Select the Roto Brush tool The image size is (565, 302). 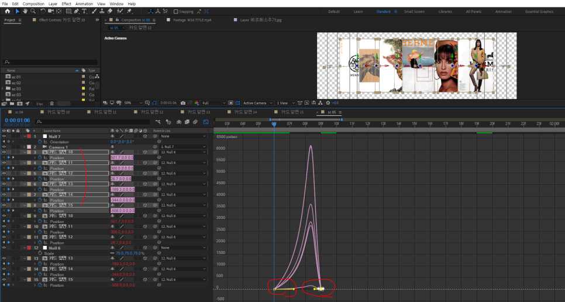pos(120,11)
